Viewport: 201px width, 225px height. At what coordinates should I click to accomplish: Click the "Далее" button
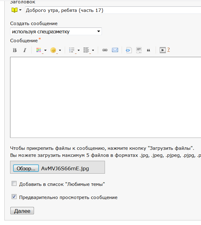coord(22,211)
